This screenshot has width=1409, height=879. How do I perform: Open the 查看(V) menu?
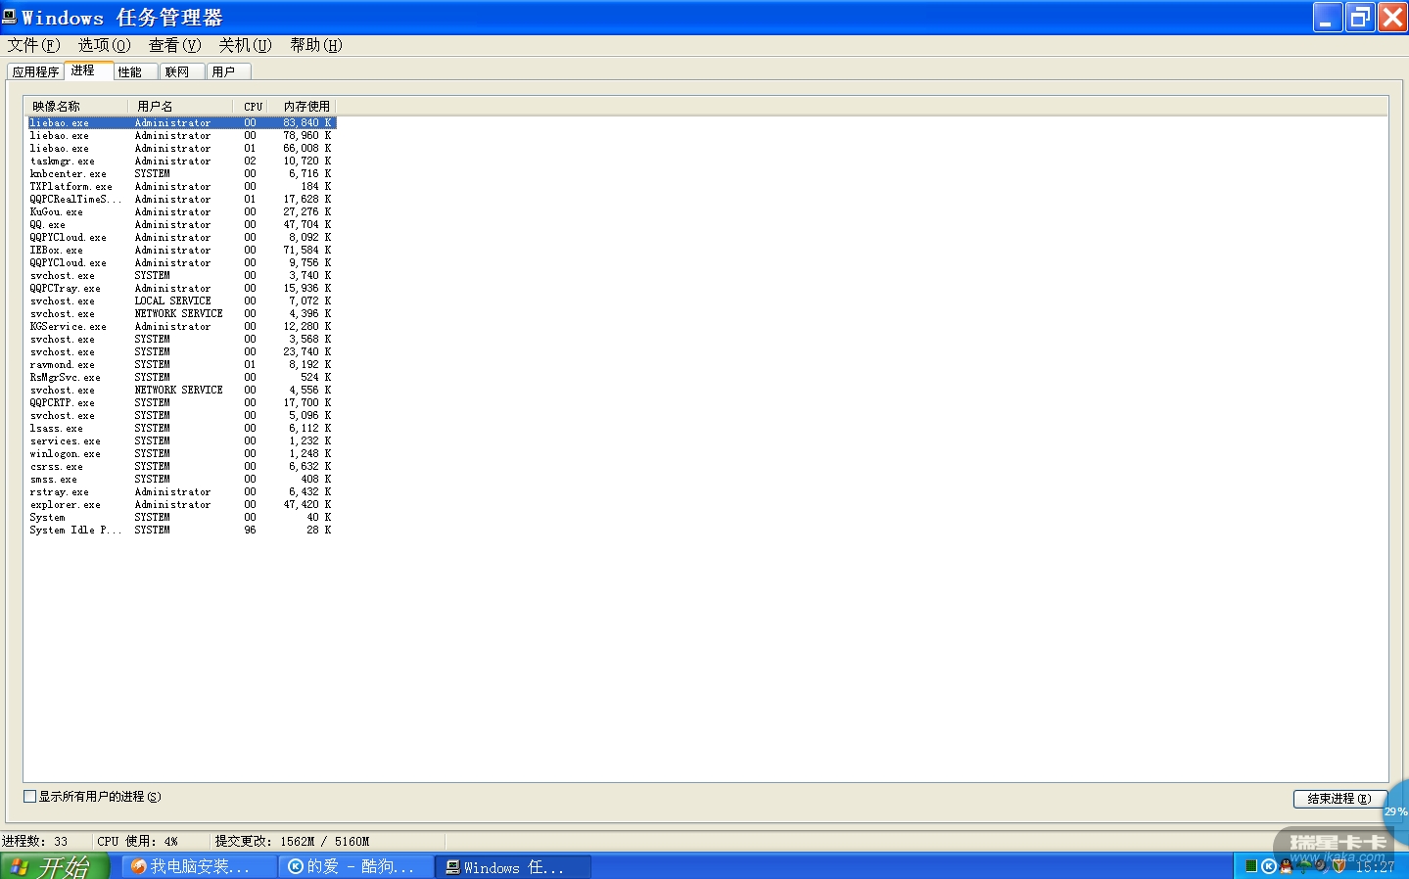(x=175, y=45)
